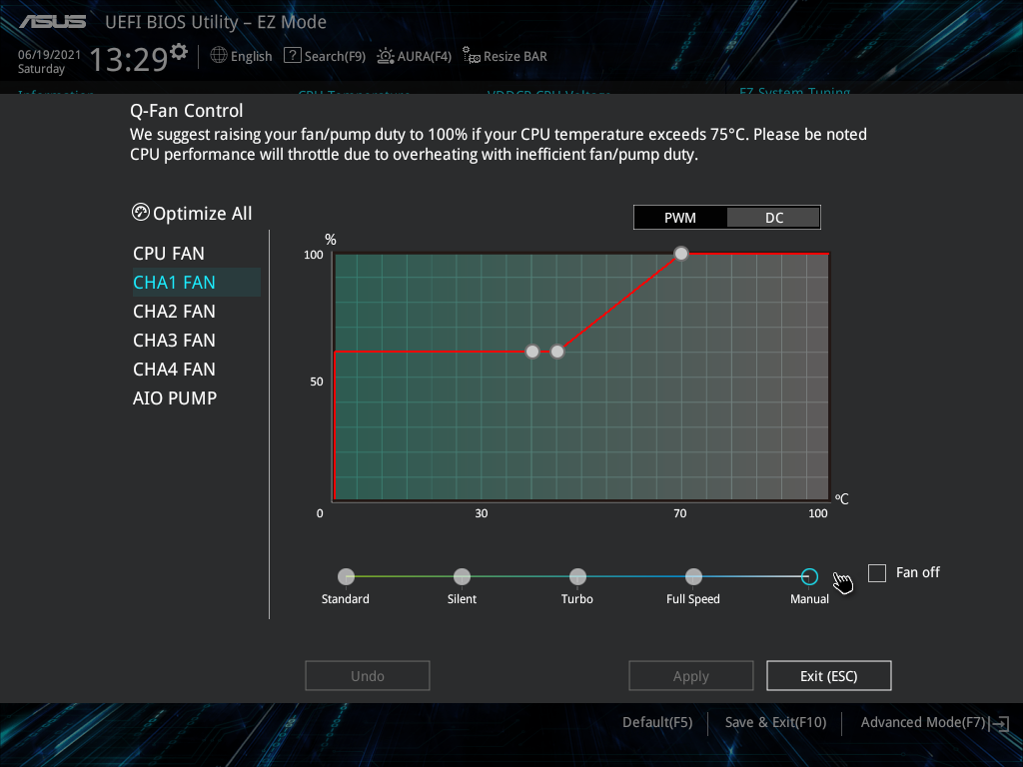The width and height of the screenshot is (1023, 767).
Task: Click the fan curve point at 100% duty
Action: 680,254
